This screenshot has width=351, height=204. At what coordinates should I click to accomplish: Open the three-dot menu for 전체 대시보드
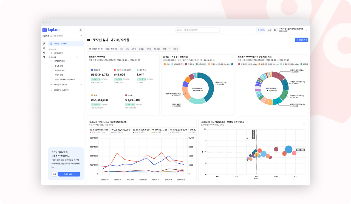[x=81, y=61]
